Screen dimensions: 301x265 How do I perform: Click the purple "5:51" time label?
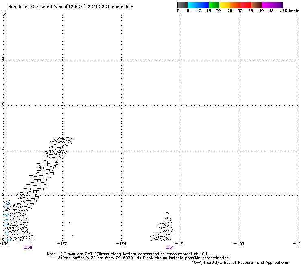click(170, 247)
